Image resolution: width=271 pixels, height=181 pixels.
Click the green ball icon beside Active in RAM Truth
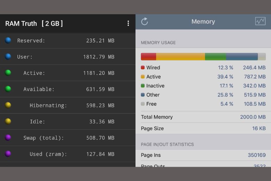click(8, 72)
